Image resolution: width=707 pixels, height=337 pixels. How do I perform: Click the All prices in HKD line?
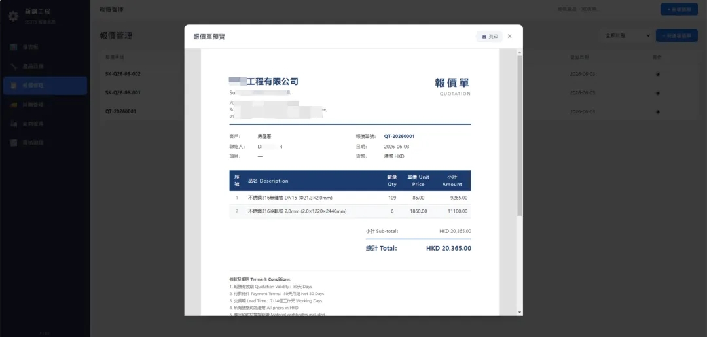click(x=264, y=308)
